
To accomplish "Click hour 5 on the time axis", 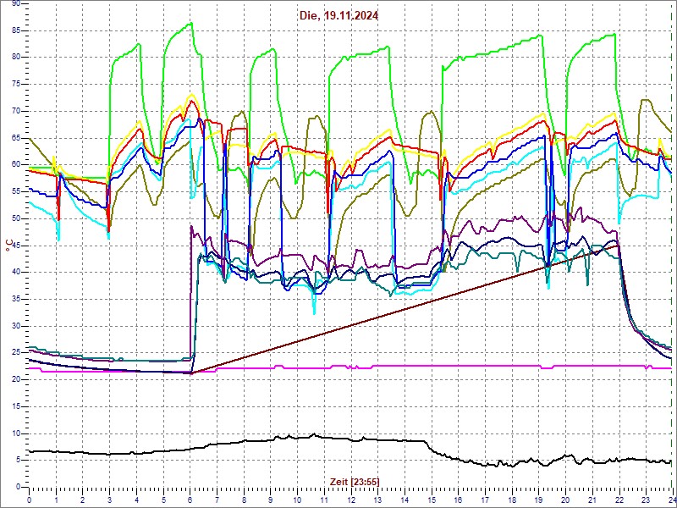I will pyautogui.click(x=163, y=500).
